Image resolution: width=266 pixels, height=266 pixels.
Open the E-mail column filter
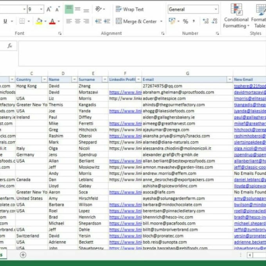coord(230,79)
